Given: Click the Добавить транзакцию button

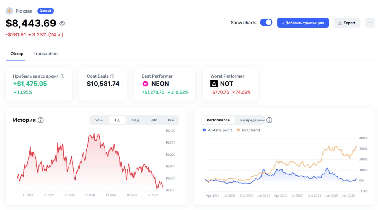Looking at the screenshot, I should point(303,23).
